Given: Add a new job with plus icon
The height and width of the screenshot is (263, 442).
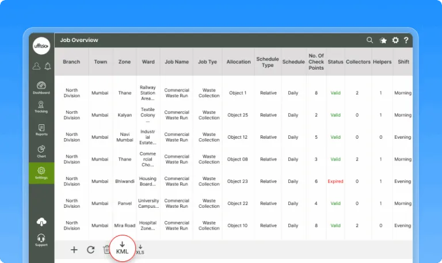Looking at the screenshot, I should click(74, 250).
